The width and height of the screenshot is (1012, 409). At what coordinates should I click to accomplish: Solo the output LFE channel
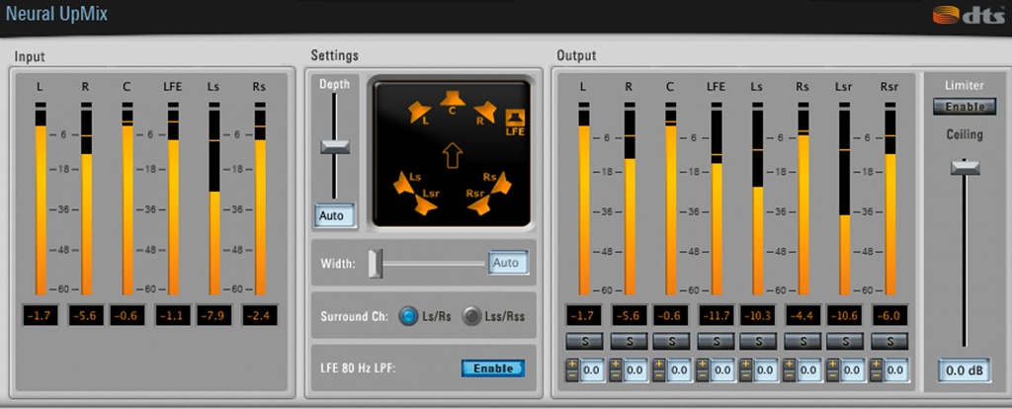(x=716, y=341)
